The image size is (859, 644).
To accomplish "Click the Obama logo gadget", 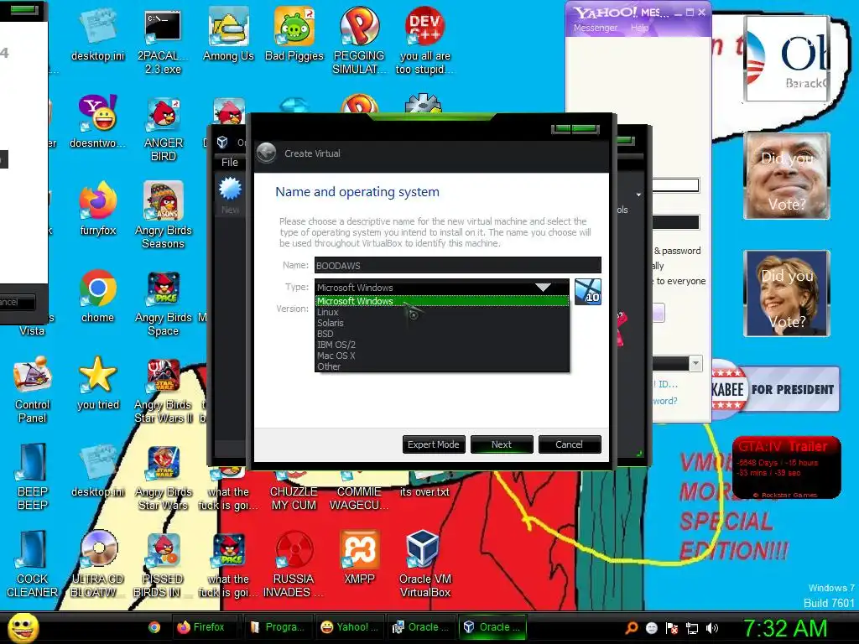I will tap(787, 59).
